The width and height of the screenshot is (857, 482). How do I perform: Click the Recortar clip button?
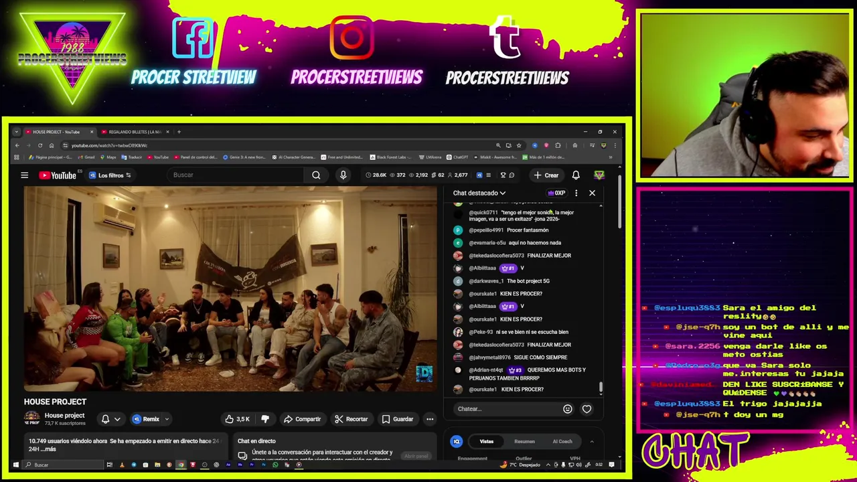[x=352, y=419]
